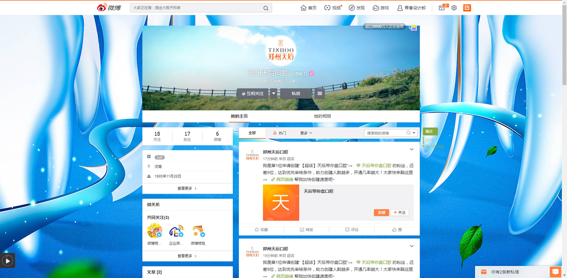
Task: Click the 最近 timeline label
Action: point(429,132)
